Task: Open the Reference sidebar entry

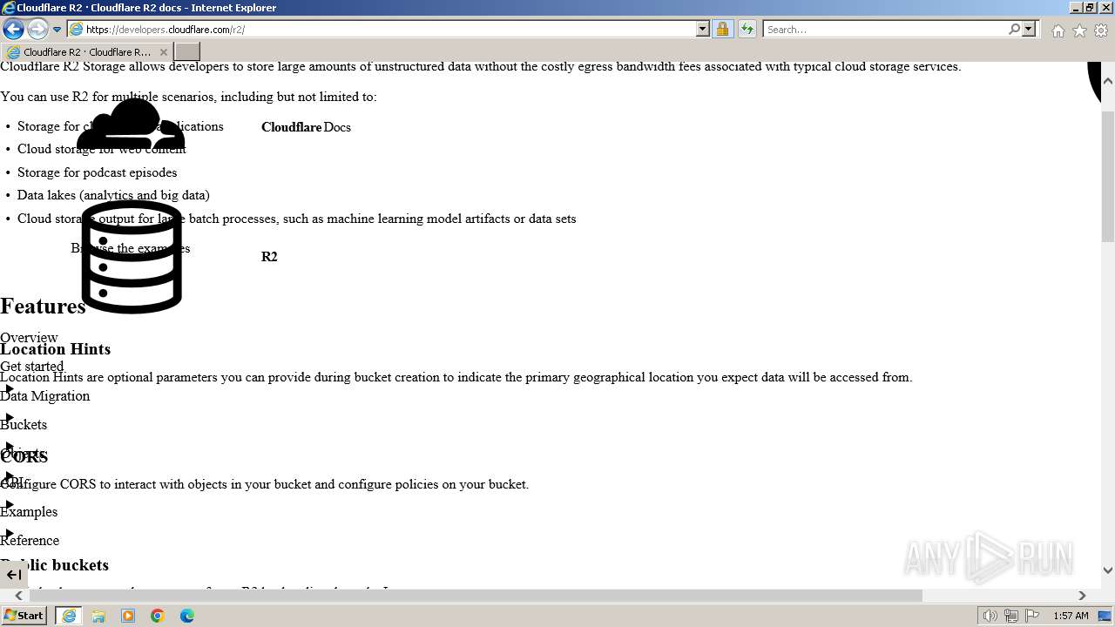Action: point(30,541)
